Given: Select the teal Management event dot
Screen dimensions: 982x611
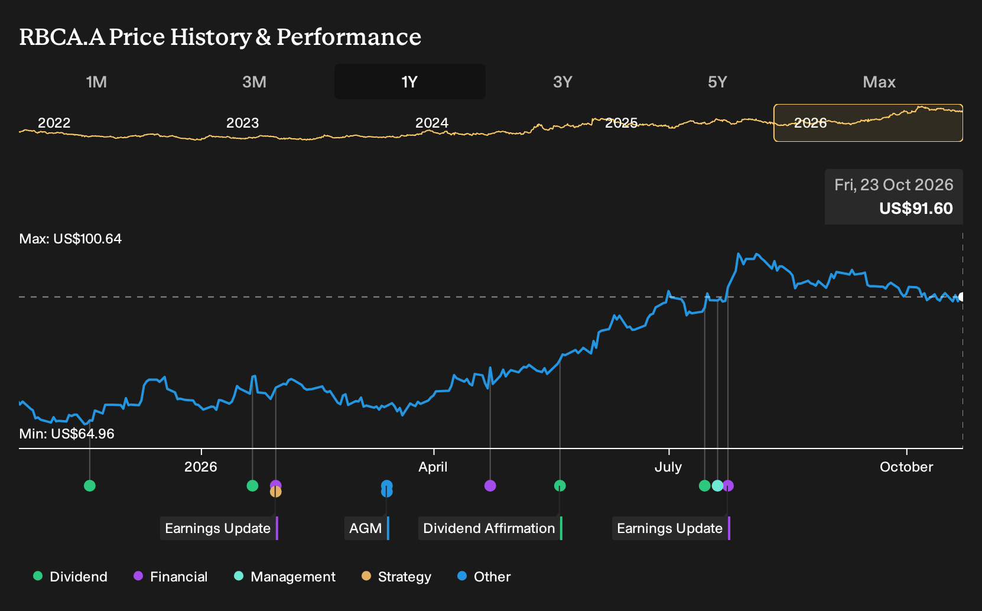Looking at the screenshot, I should [717, 486].
